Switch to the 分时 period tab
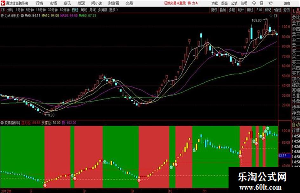300x193 pixels. (10, 10)
